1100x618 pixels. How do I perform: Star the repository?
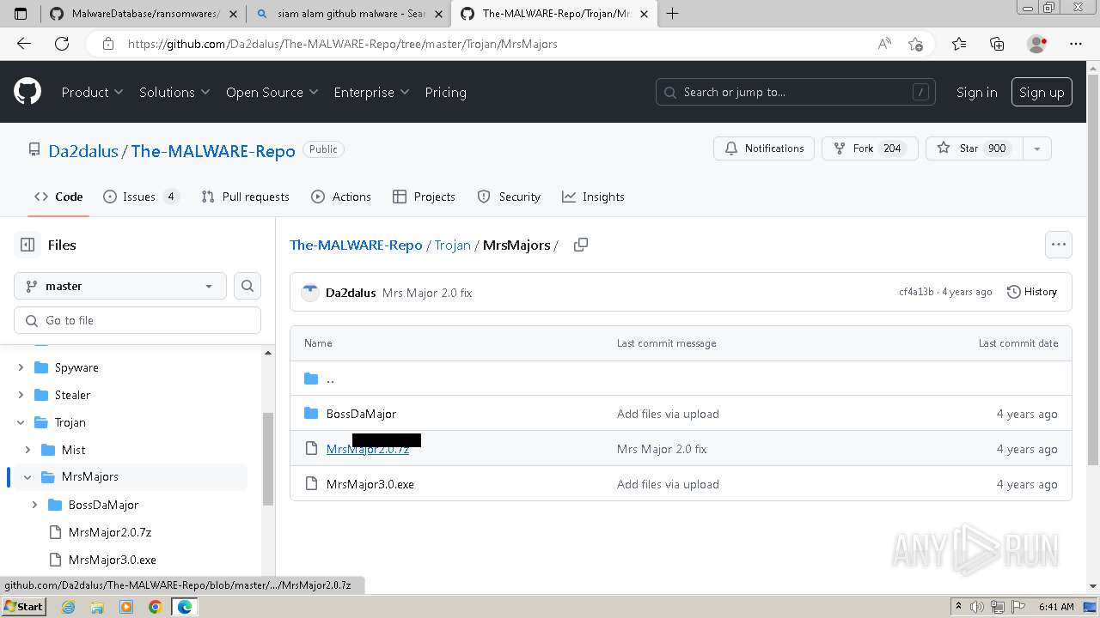tap(975, 148)
